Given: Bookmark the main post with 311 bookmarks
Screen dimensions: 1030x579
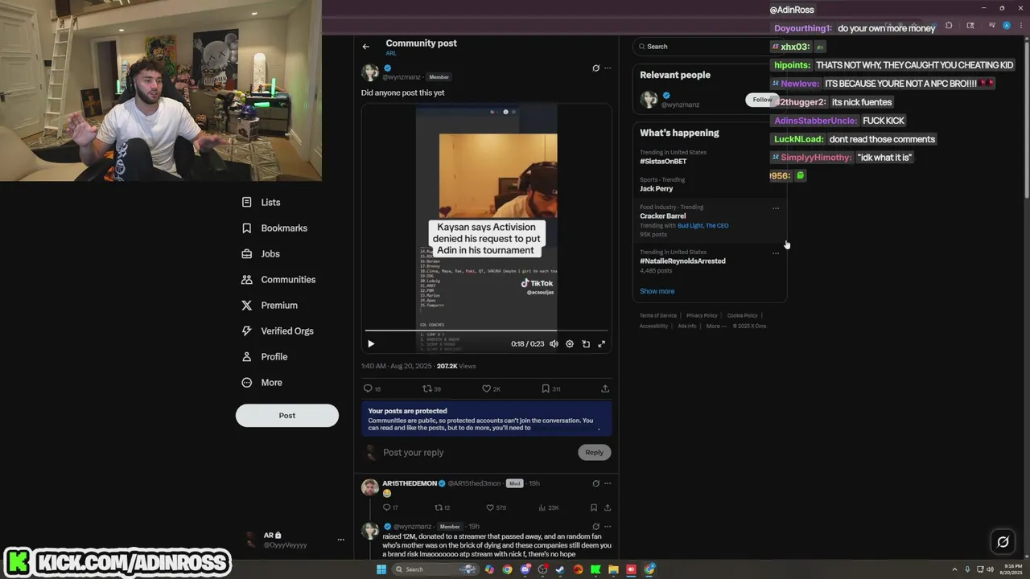Looking at the screenshot, I should pyautogui.click(x=550, y=388).
